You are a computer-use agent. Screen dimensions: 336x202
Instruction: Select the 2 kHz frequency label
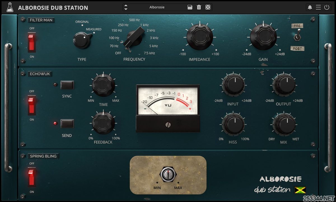point(151,30)
